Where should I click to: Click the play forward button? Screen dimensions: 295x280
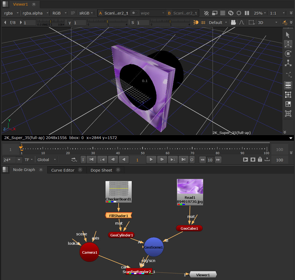151,160
